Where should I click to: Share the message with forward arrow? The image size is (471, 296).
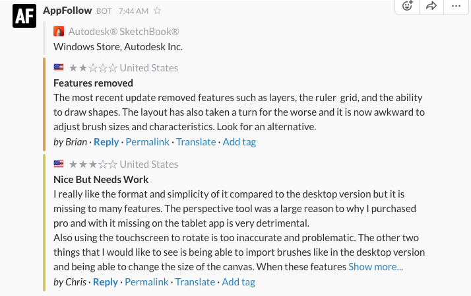pyautogui.click(x=431, y=6)
